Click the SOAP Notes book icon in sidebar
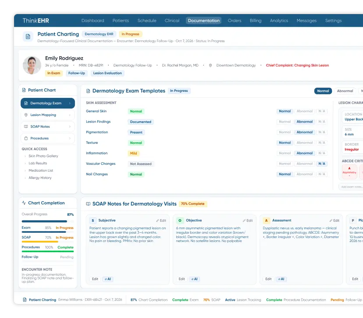 (x=26, y=126)
